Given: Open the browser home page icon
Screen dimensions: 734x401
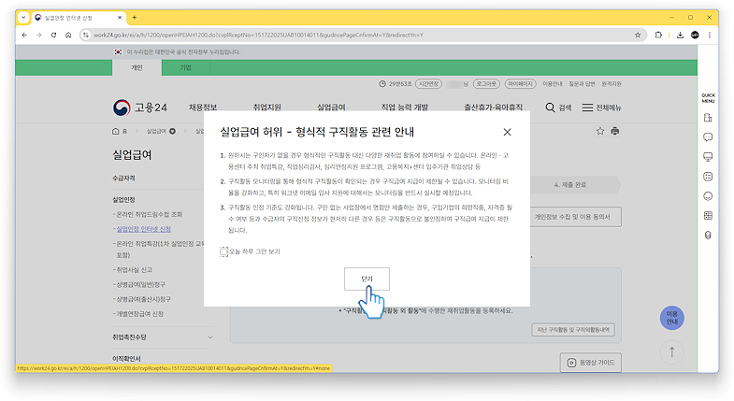Looking at the screenshot, I should (68, 36).
